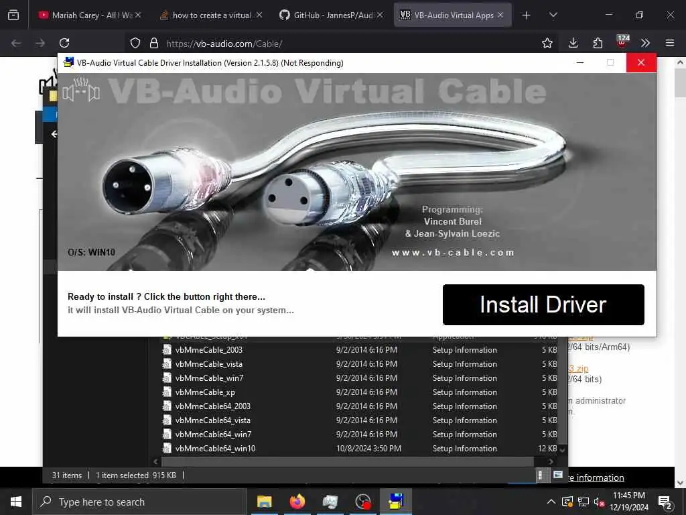Go back one page in Firefox
The image size is (686, 515).
(x=16, y=43)
